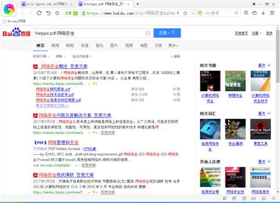The image size is (280, 203).
Task: Open a new tab with the plus button
Action: 138,4
